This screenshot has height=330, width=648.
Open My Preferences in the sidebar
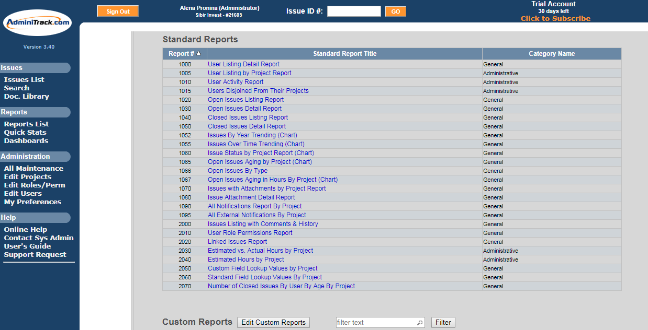[x=32, y=202]
